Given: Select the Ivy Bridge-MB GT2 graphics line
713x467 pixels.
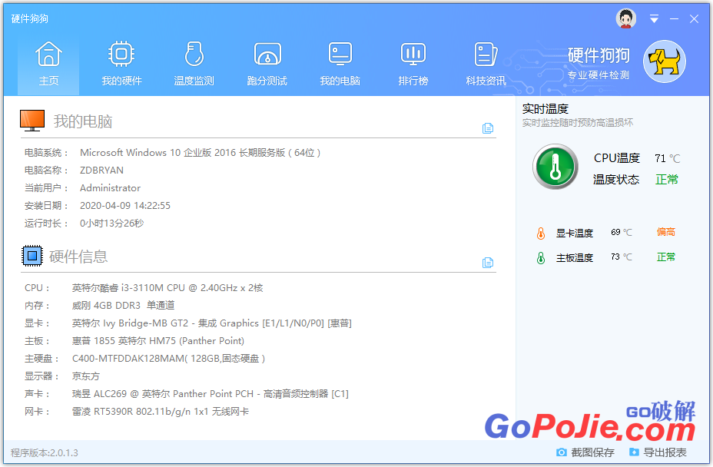Looking at the screenshot, I should pos(212,323).
